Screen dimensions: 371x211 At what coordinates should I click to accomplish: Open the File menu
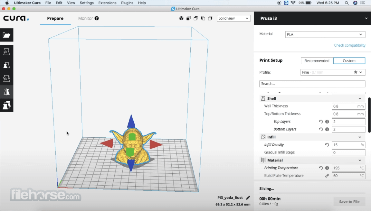[48, 3]
